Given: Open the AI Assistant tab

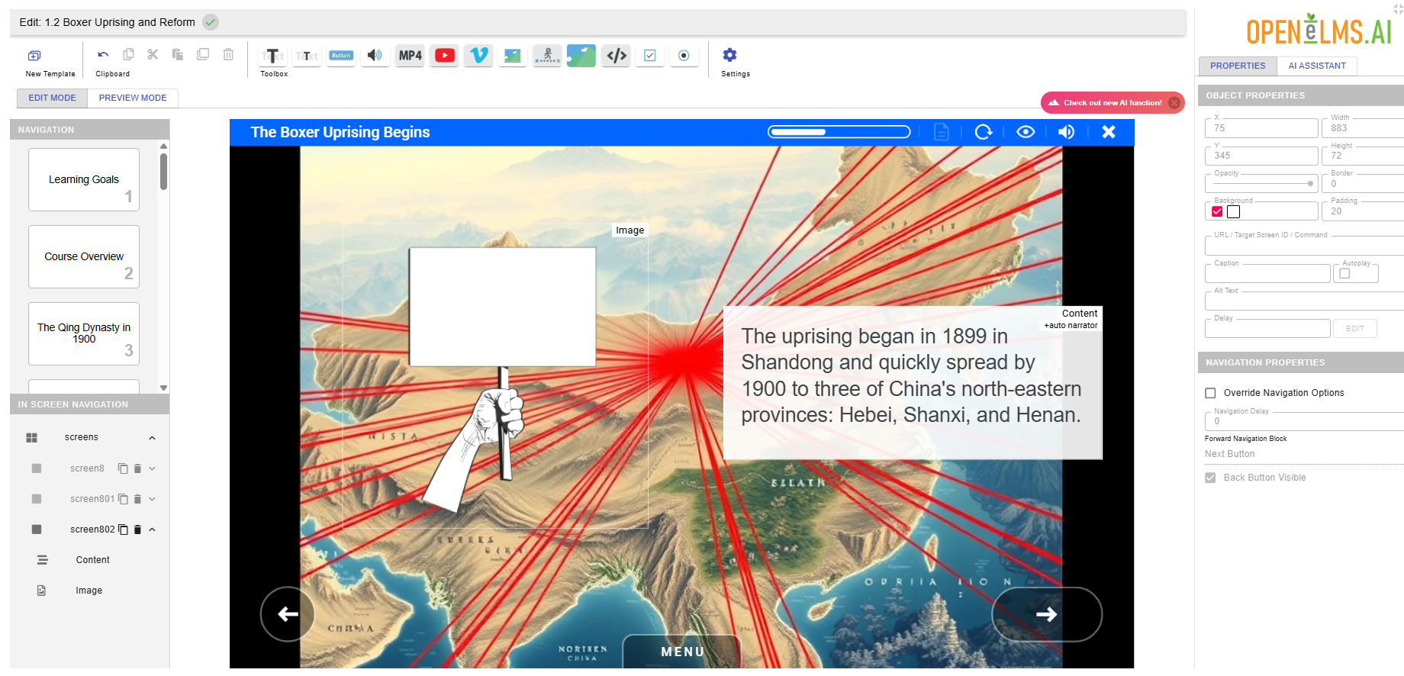Looking at the screenshot, I should pyautogui.click(x=1317, y=66).
